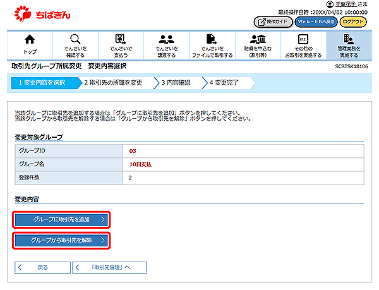379x290 pixels.
Task: Click the 操作ガイド button
Action: (x=273, y=22)
